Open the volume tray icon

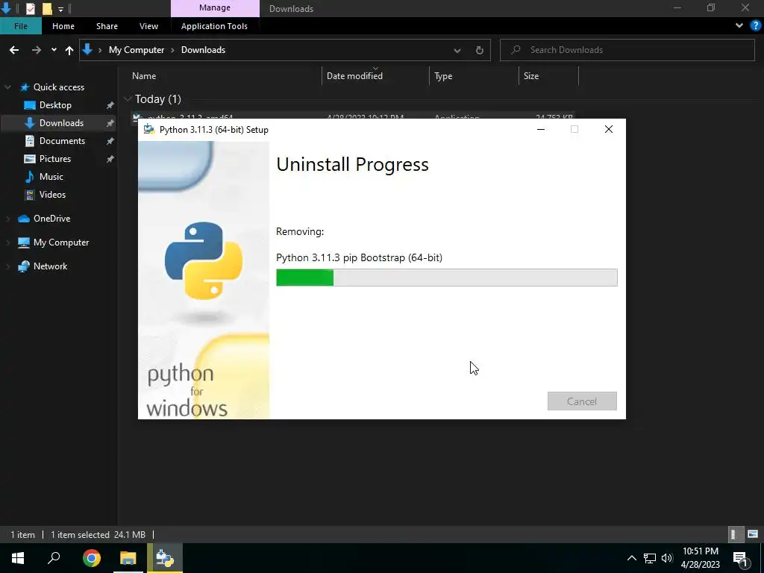tap(667, 558)
